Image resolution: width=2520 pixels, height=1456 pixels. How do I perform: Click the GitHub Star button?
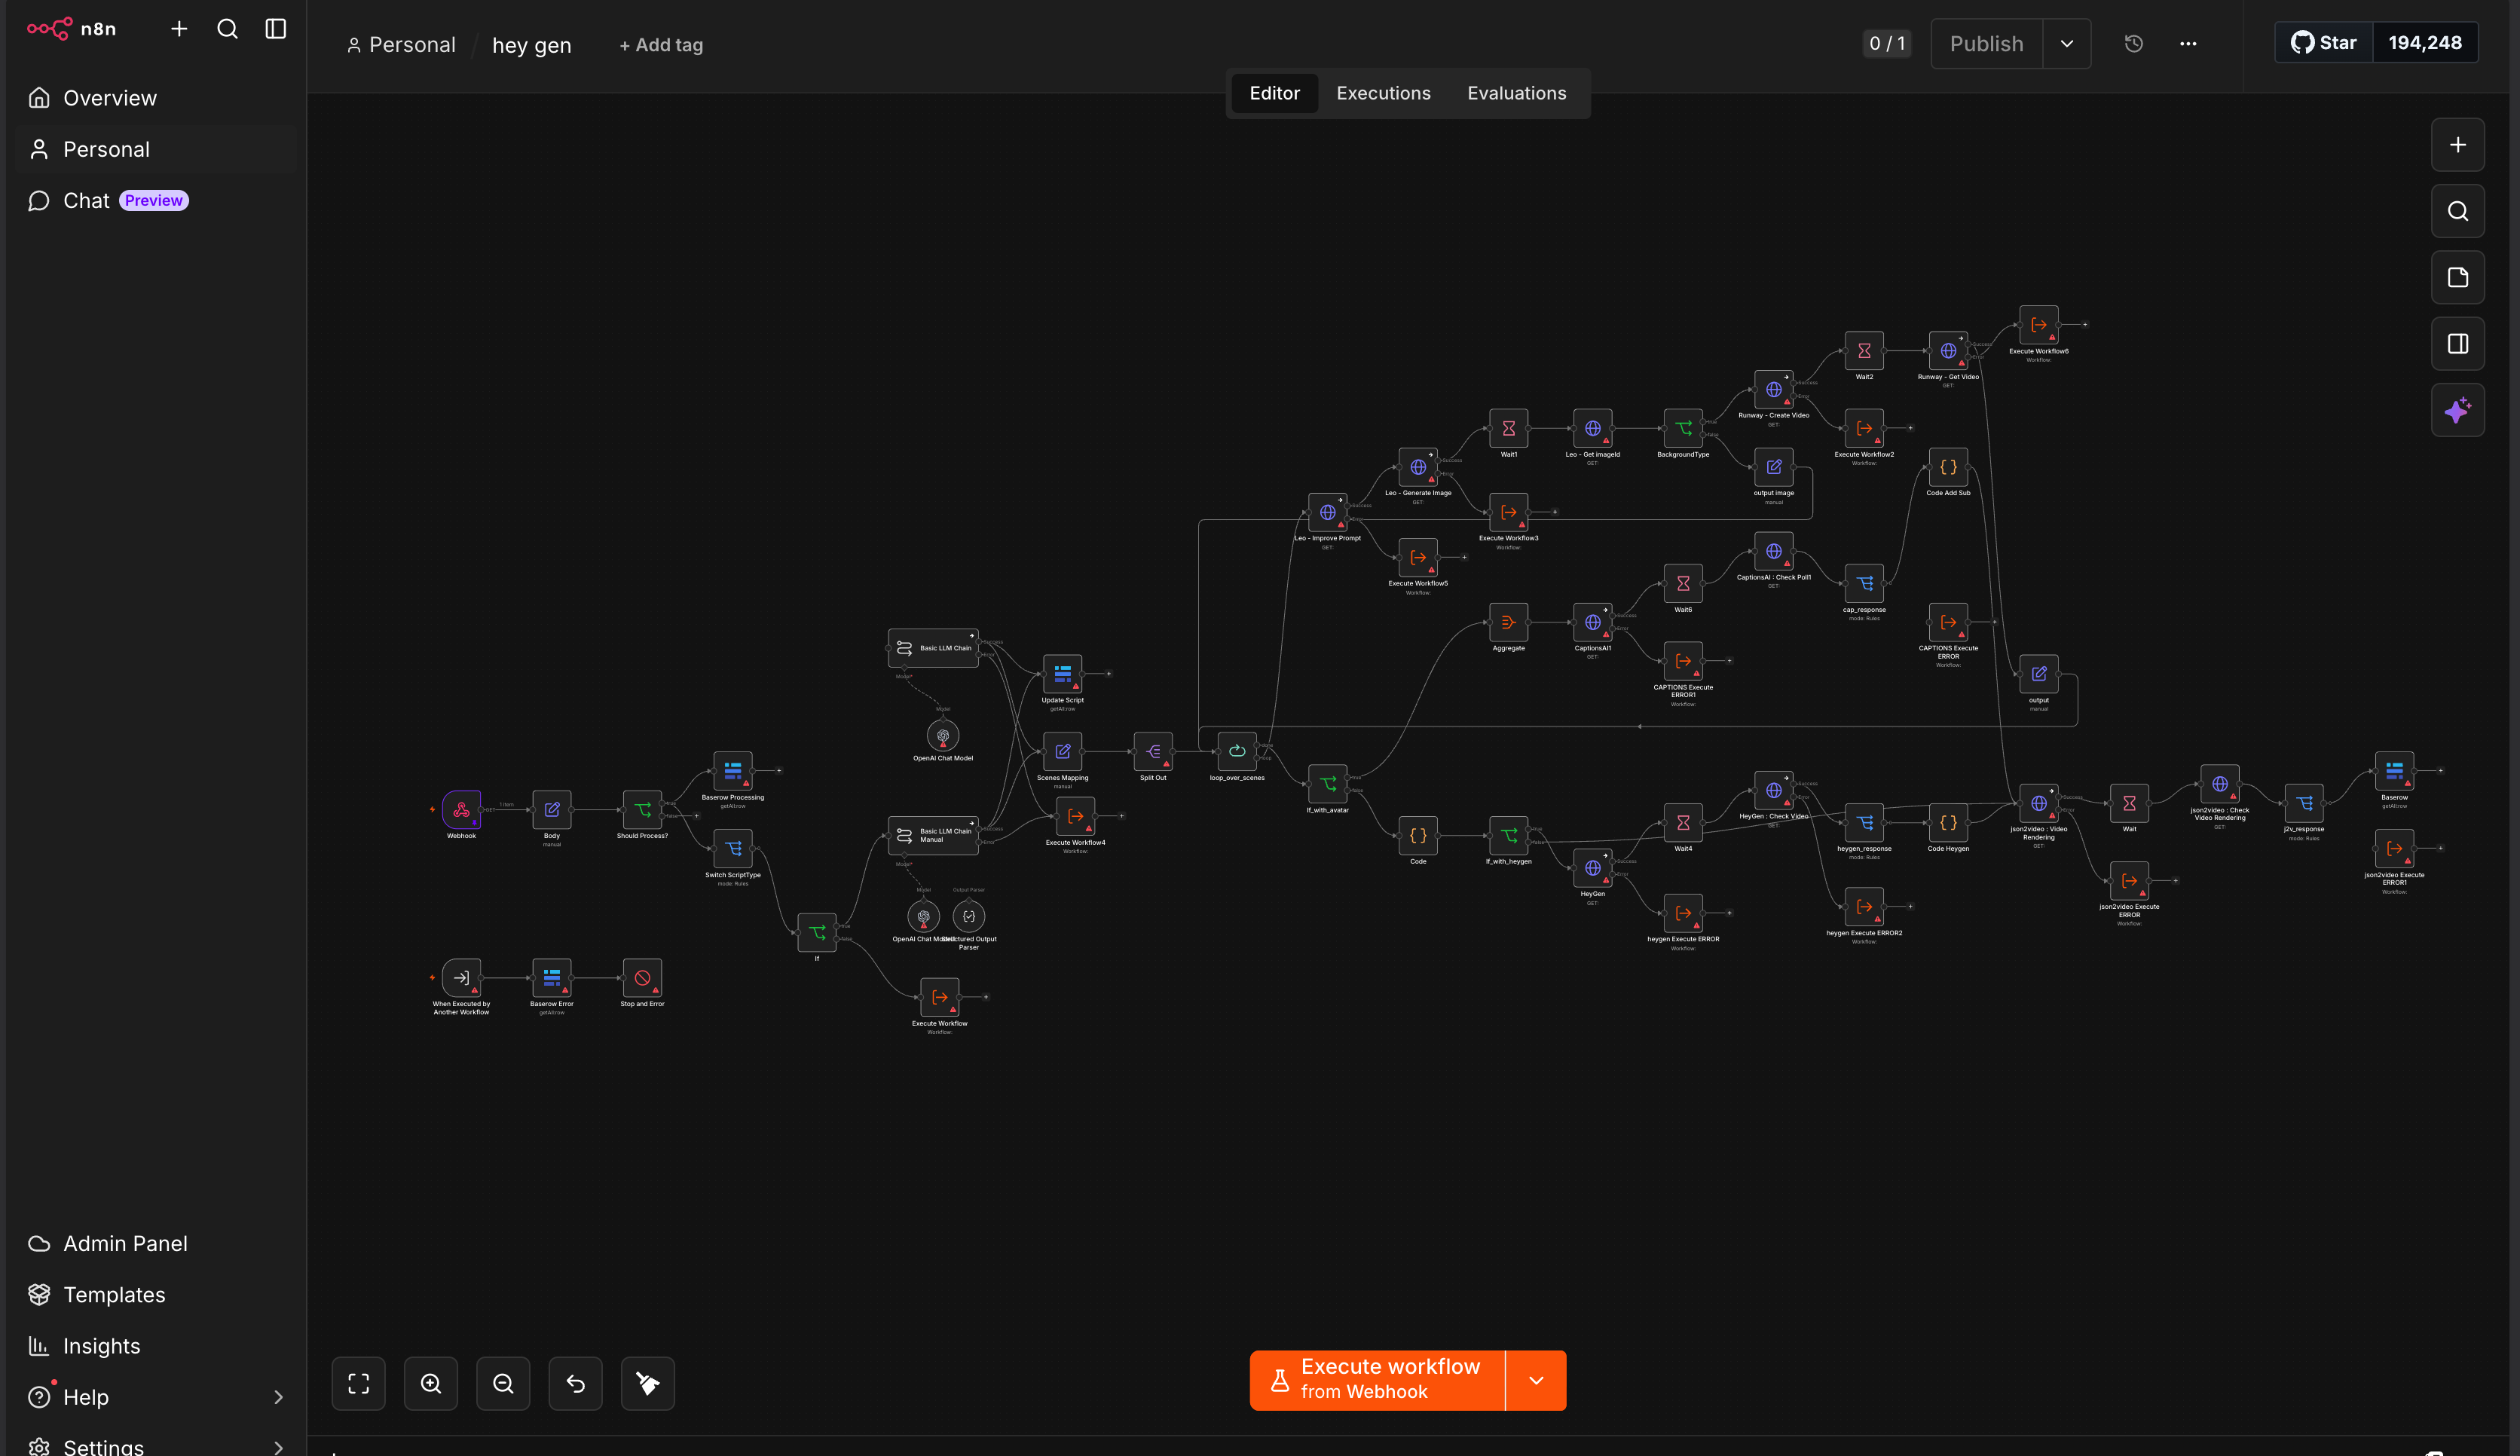click(2324, 43)
